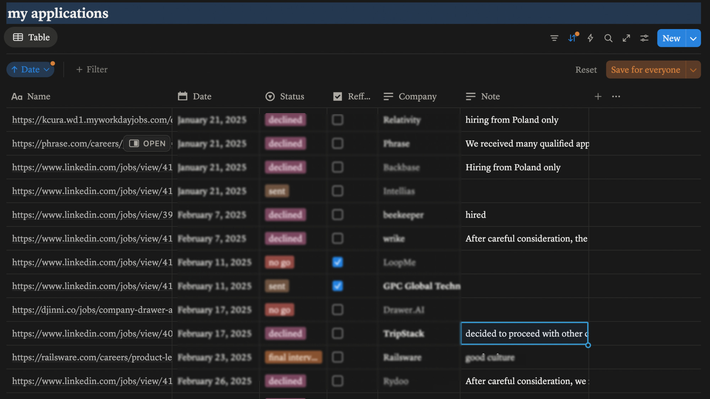Uncheck the LoopMe row referral checkbox

pyautogui.click(x=337, y=262)
